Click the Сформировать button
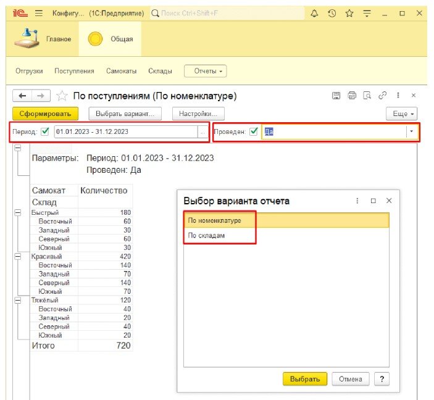 45,114
